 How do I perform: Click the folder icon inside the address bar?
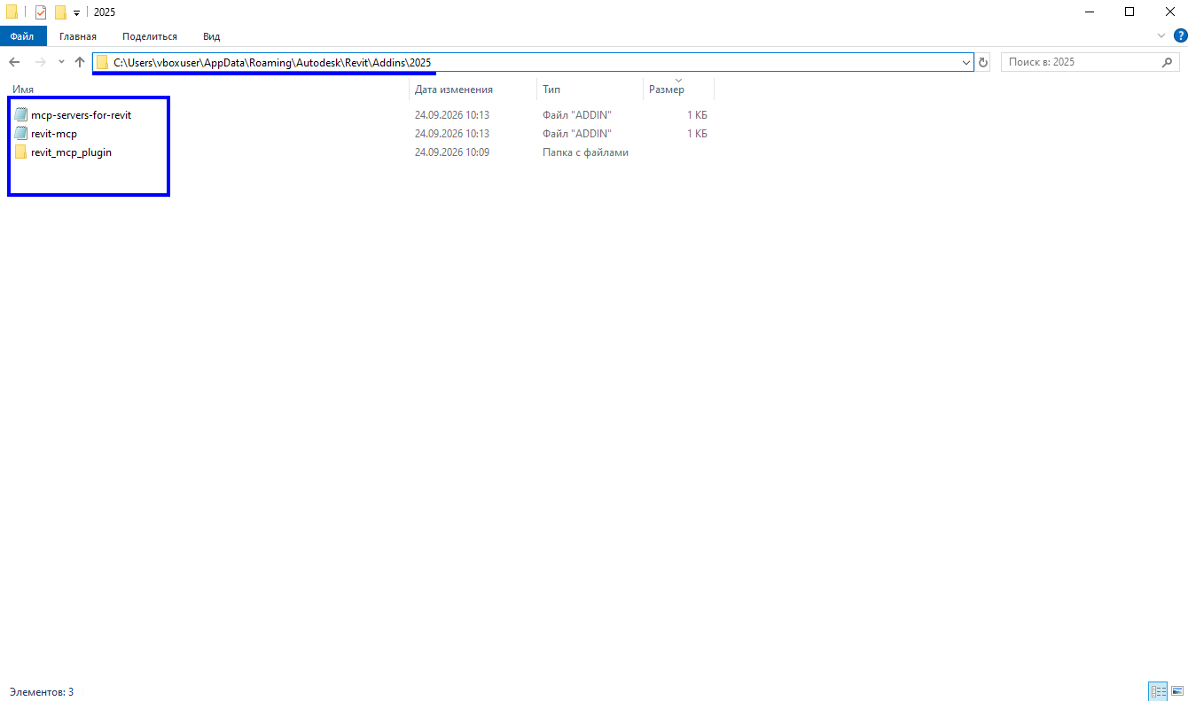pos(103,62)
